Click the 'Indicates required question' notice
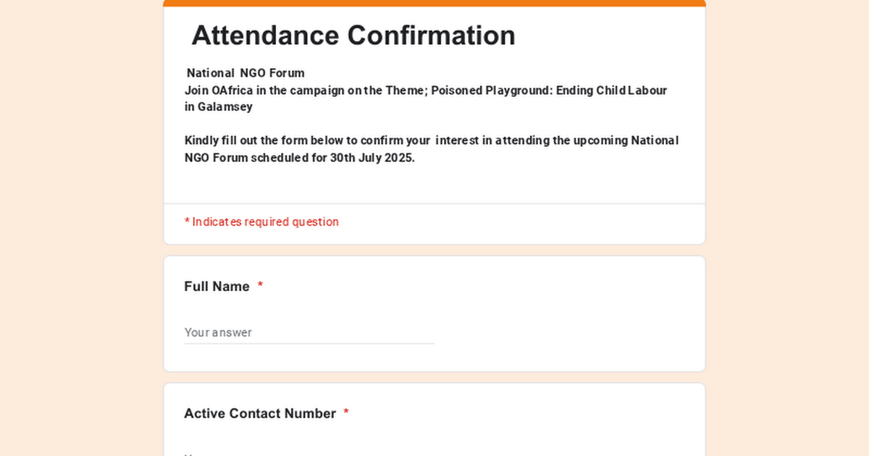This screenshot has width=869, height=456. pos(262,221)
